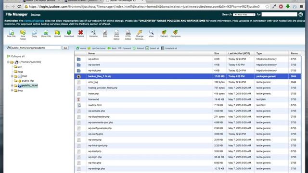Select the readme.html file
The width and height of the screenshot is (308, 173).
[188, 105]
